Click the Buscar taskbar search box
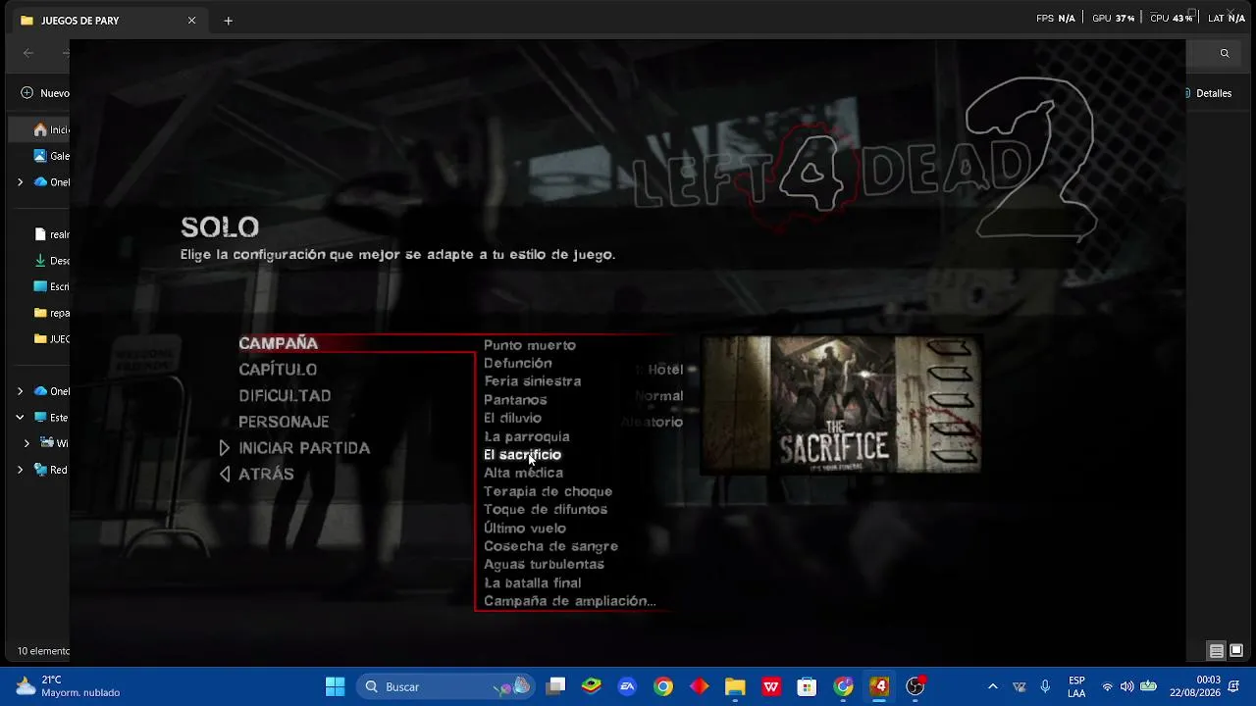 tap(445, 686)
